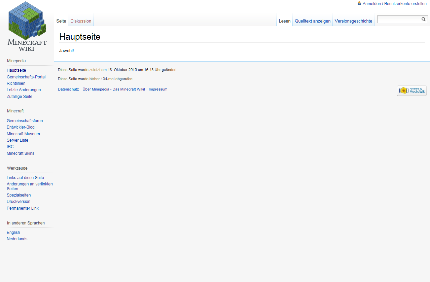430x282 pixels.
Task: Click the Hauptseite page heading
Action: pyautogui.click(x=80, y=37)
